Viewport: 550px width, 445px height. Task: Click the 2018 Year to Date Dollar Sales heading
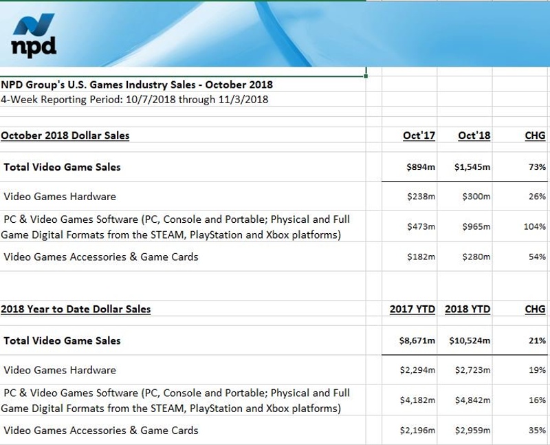(x=76, y=309)
